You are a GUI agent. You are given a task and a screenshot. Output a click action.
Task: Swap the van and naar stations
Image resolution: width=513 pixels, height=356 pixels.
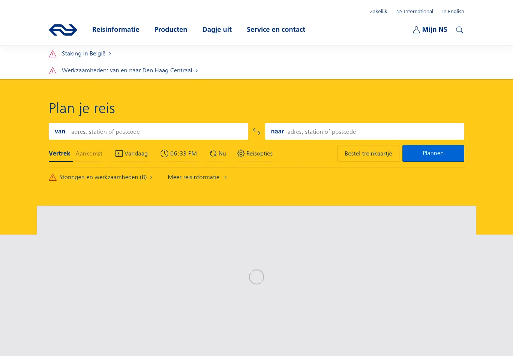tap(256, 132)
